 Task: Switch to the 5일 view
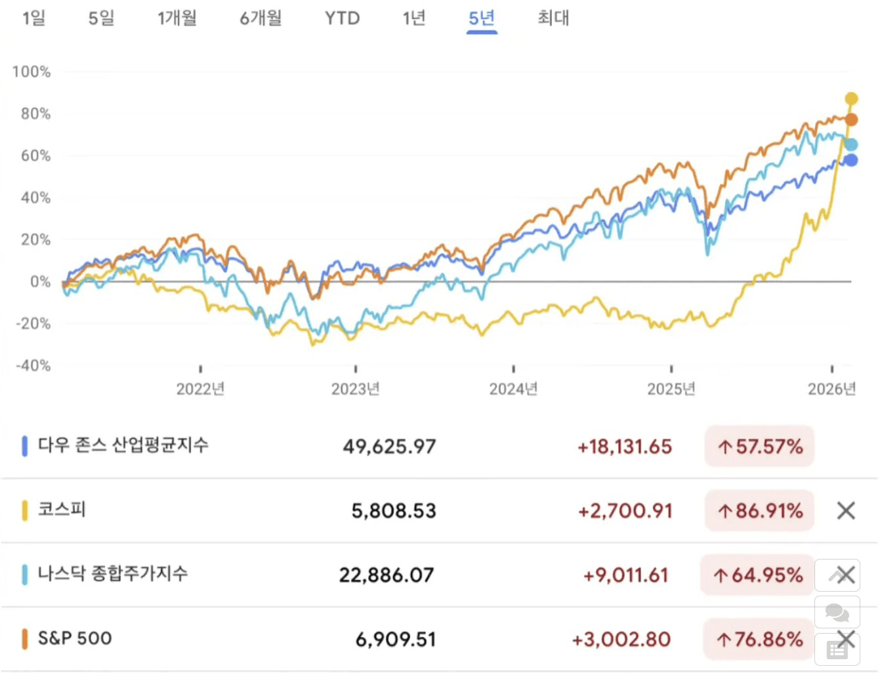[101, 18]
